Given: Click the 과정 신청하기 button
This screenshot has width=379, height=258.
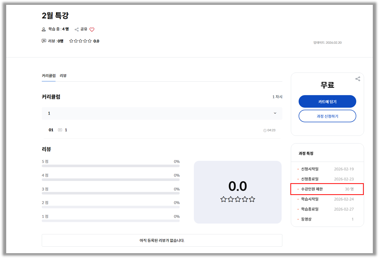Looking at the screenshot, I should [327, 116].
